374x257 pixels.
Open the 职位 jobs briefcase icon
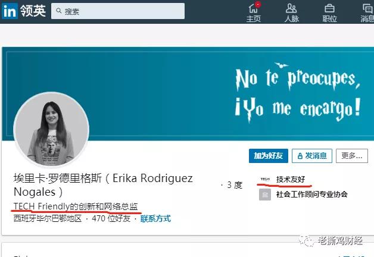(x=329, y=8)
